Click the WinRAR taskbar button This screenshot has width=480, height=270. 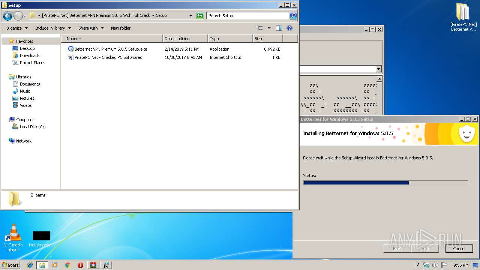[93, 265]
